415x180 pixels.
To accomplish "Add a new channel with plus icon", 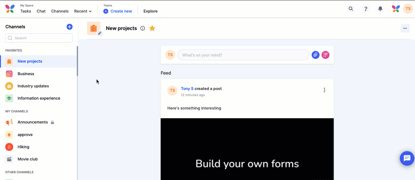I will pos(69,27).
